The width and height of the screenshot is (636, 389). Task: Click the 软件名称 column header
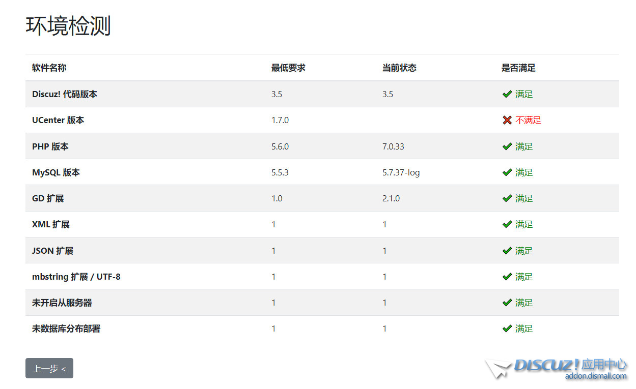49,68
